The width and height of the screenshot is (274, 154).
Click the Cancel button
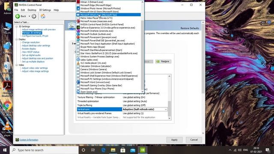point(194,140)
